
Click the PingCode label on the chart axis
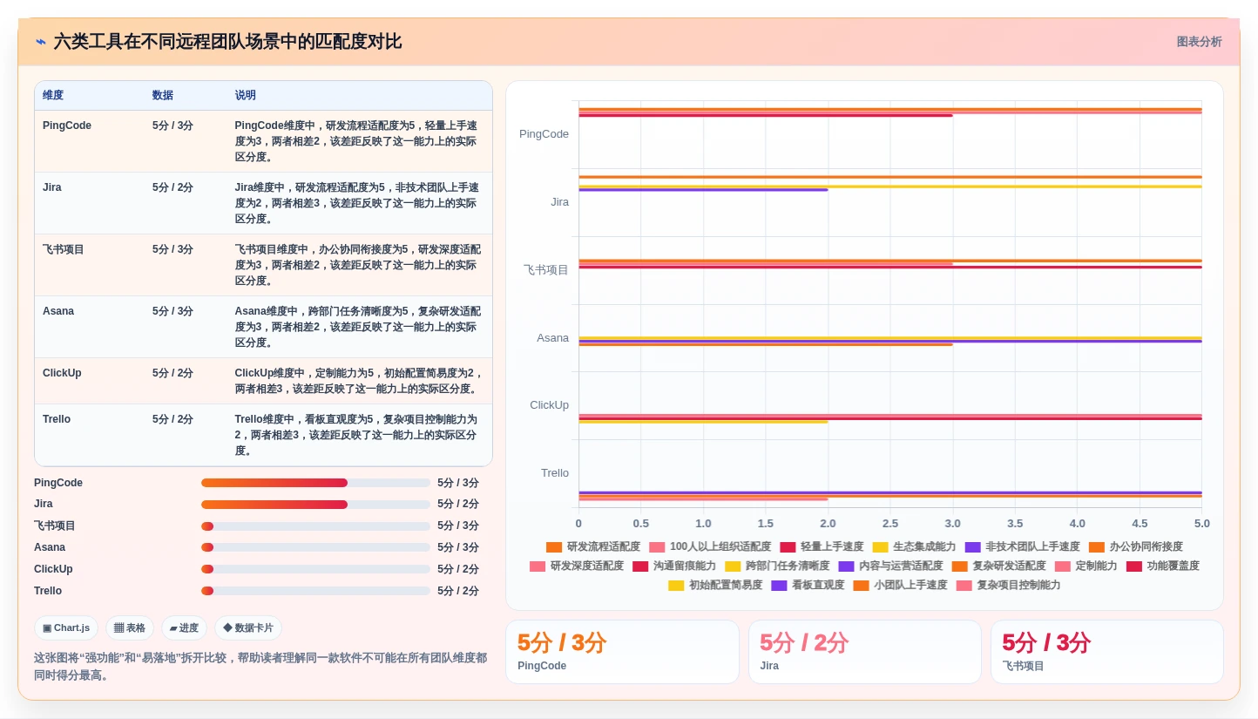click(x=544, y=134)
